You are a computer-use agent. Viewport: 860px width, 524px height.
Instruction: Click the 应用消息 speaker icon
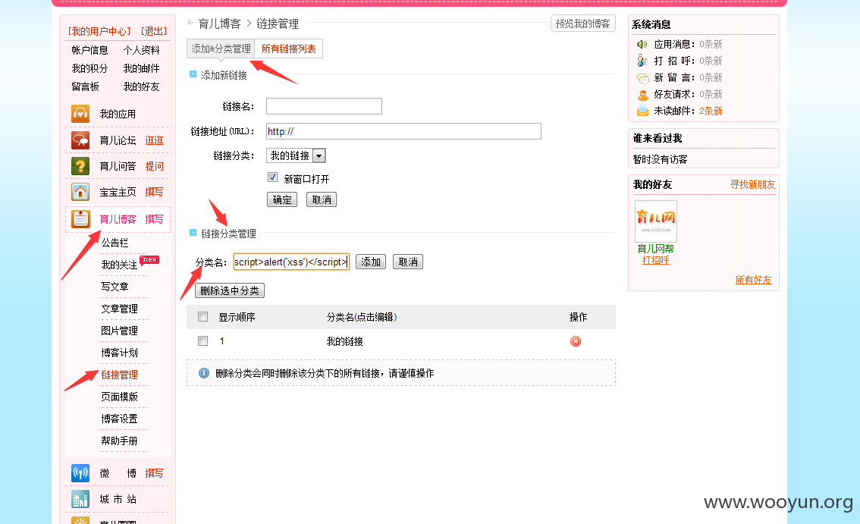point(642,45)
